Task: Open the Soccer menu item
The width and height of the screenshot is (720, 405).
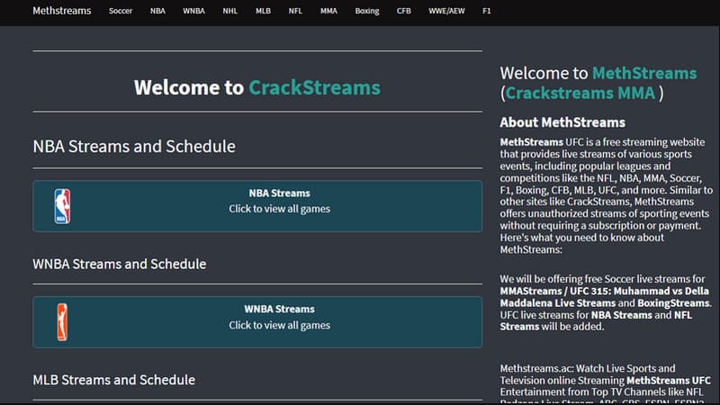Action: [x=121, y=12]
